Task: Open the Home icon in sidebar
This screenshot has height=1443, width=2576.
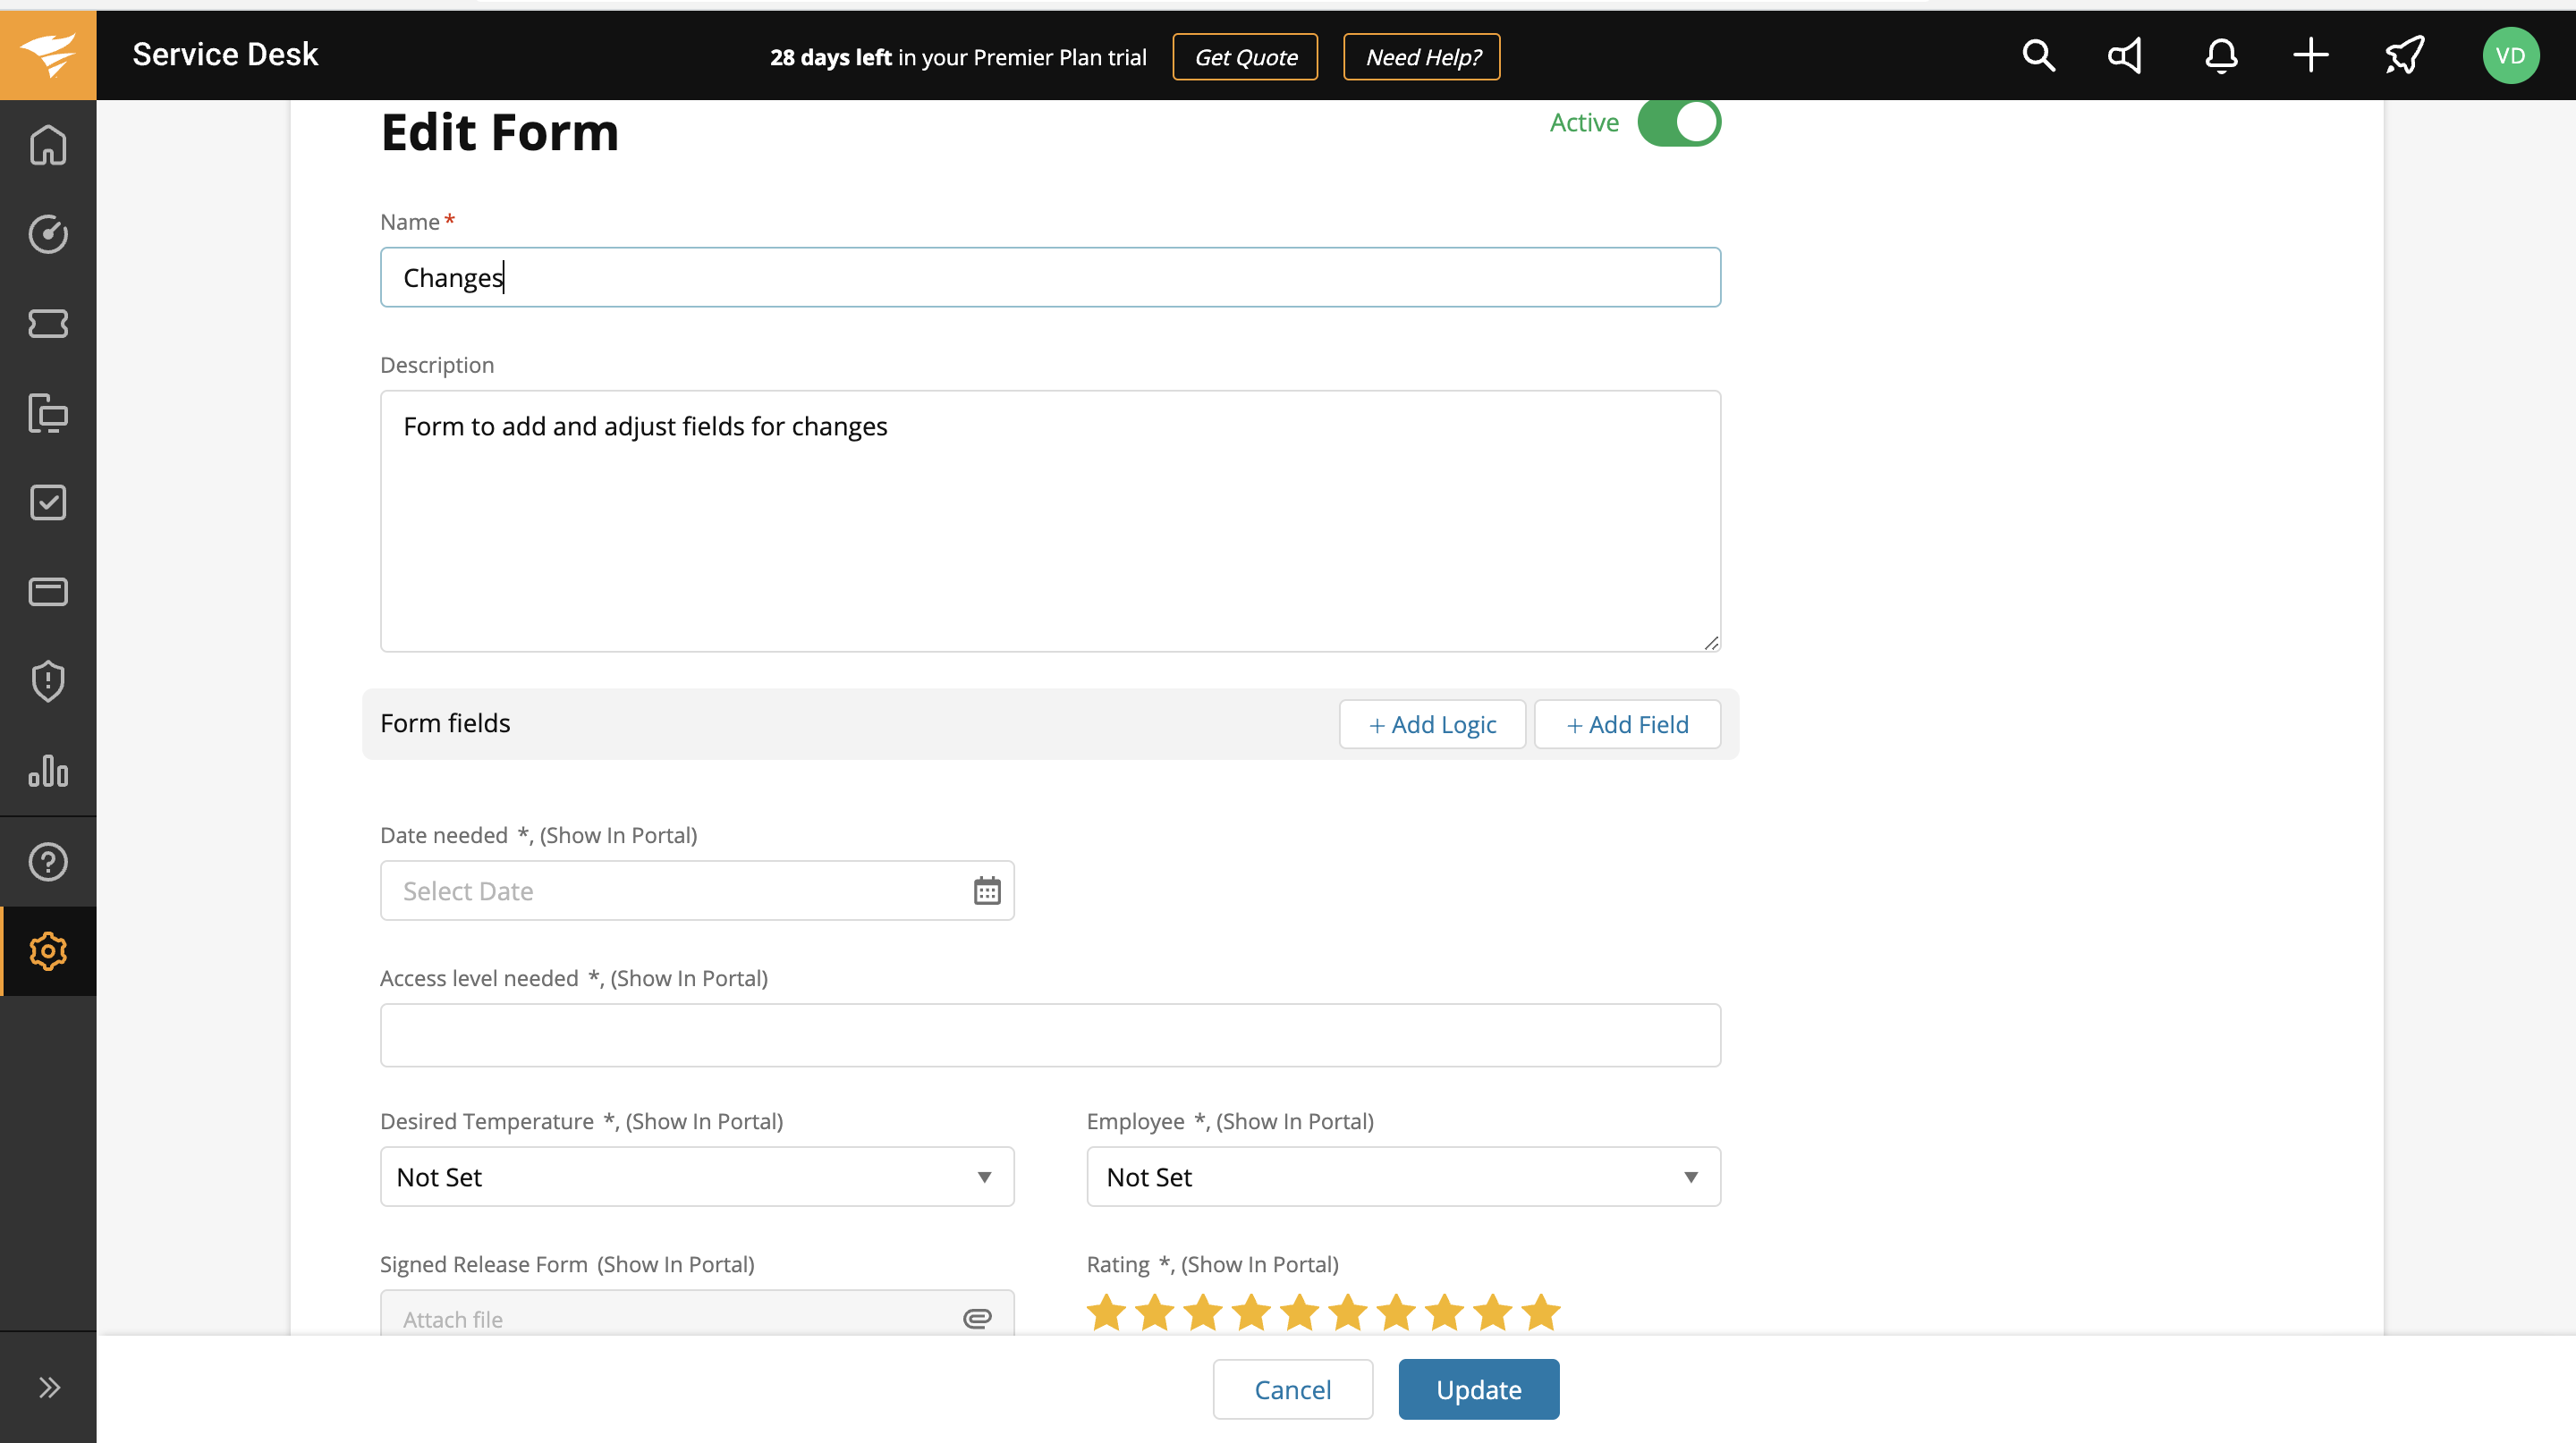Action: [48, 146]
